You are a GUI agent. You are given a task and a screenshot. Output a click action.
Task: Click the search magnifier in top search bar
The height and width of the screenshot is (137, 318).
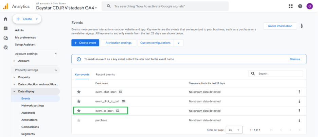[109, 6]
